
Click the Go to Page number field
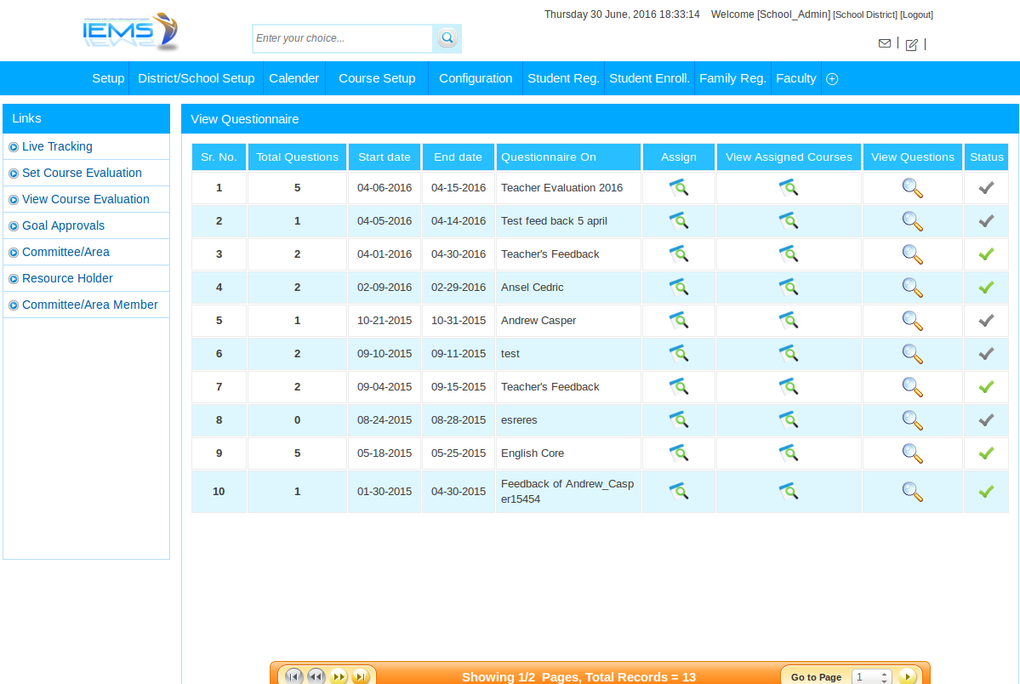(x=871, y=677)
